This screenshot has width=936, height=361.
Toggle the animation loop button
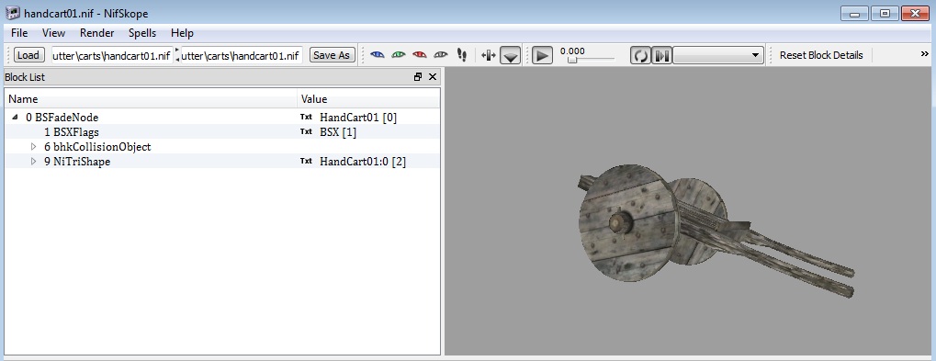point(640,55)
